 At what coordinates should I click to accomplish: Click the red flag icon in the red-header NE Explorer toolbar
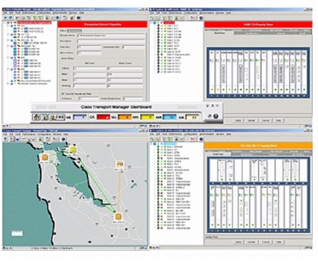coord(193,18)
